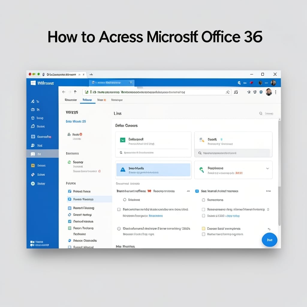Select 'Fouda Tlaoogs' highlighted in the left list
This screenshot has height=307, width=307.
click(89, 199)
